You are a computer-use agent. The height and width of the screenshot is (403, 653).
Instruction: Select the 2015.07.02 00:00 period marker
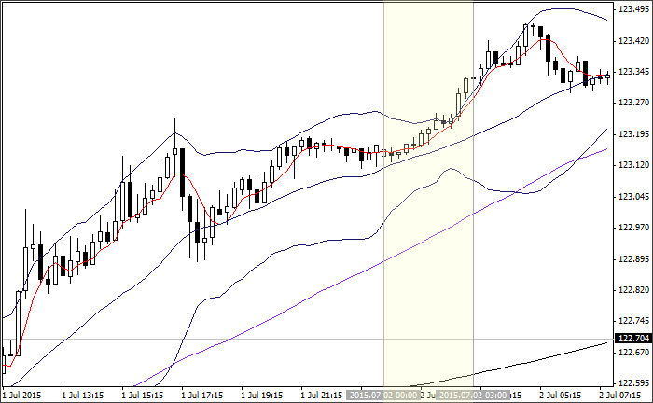coord(383,395)
